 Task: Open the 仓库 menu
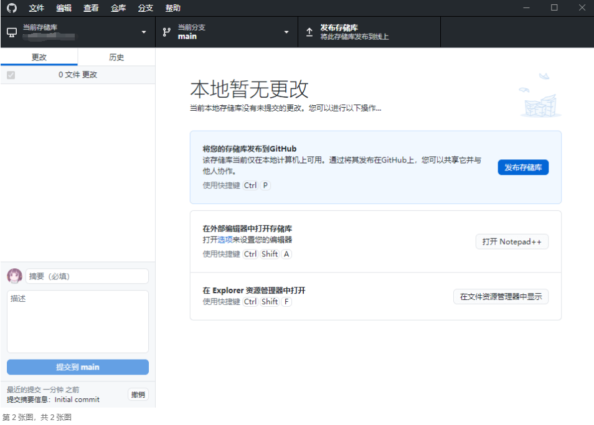click(x=118, y=8)
